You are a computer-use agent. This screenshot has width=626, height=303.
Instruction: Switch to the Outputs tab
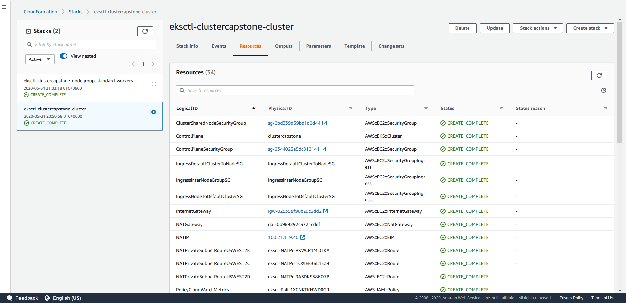click(284, 46)
